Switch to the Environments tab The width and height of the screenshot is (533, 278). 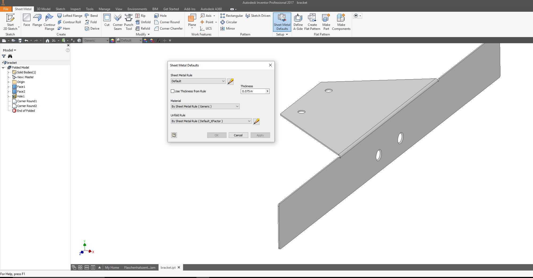pos(137,9)
